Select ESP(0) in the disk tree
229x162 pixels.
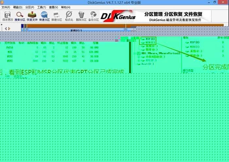click(150, 39)
